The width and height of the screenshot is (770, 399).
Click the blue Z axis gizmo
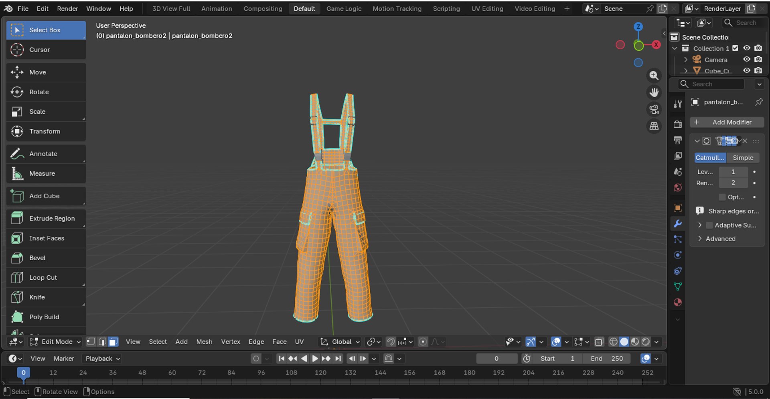638,27
